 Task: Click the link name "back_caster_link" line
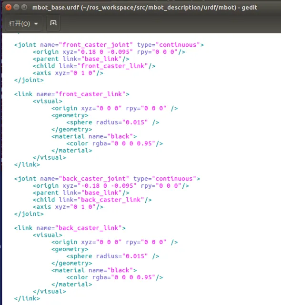point(70,228)
